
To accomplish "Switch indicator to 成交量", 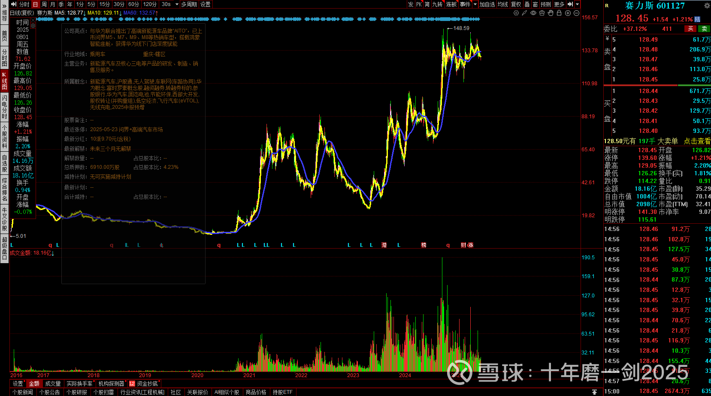I will point(53,384).
